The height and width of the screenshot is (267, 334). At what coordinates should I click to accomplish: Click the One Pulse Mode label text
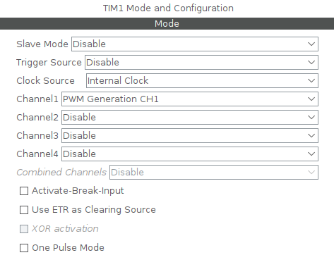point(68,248)
